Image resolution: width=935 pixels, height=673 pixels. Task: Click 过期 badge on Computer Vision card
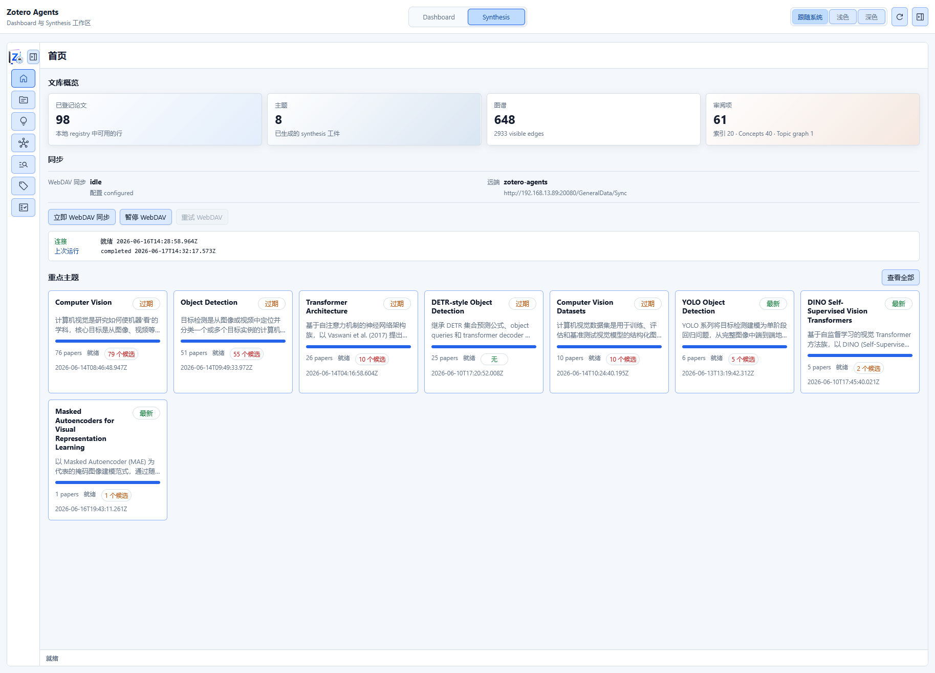pyautogui.click(x=146, y=304)
